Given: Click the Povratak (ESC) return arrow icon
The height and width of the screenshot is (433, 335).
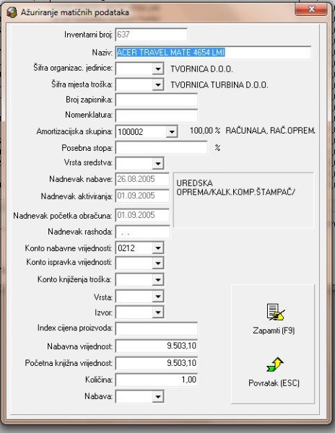Looking at the screenshot, I should [x=275, y=364].
